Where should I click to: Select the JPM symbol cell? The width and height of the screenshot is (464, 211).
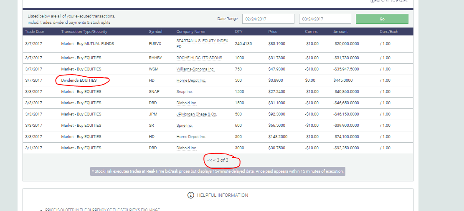[153, 114]
